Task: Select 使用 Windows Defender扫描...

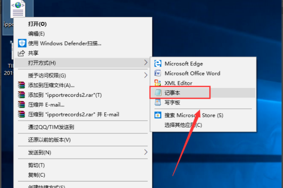Action: click(83, 43)
